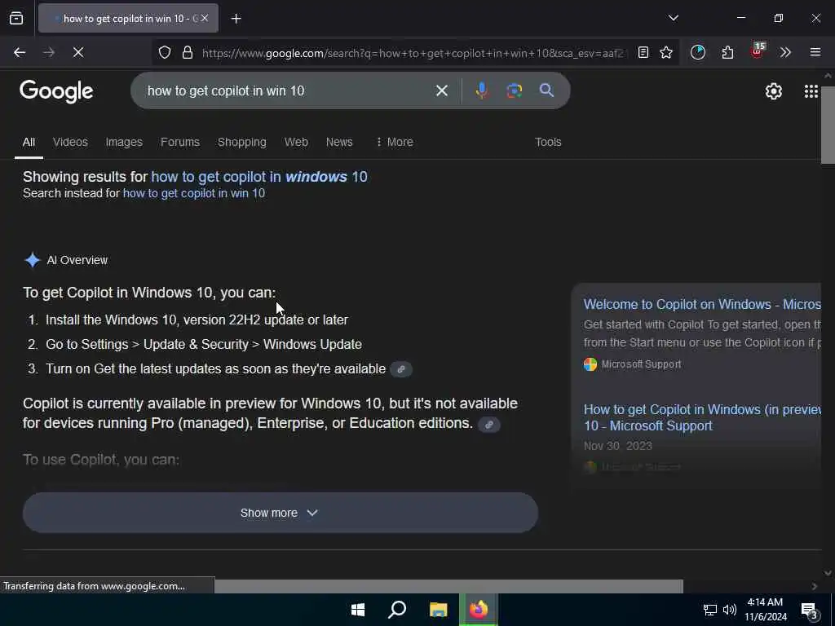
Task: Expand AI Overview with Show more
Action: (x=281, y=513)
